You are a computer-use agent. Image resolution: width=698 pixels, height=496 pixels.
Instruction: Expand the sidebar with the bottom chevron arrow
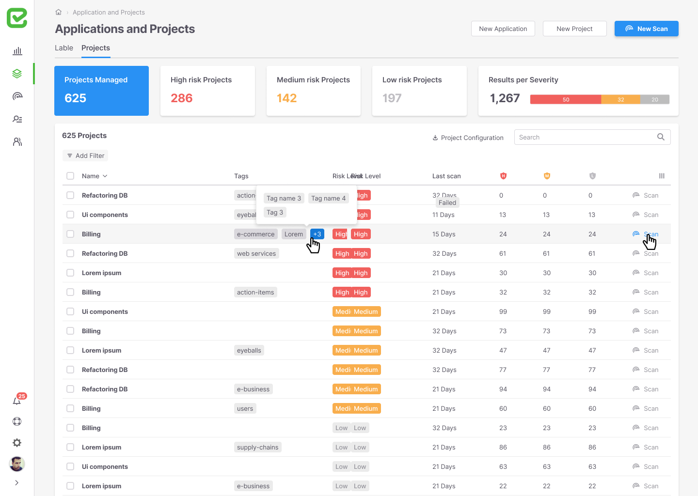(x=17, y=482)
